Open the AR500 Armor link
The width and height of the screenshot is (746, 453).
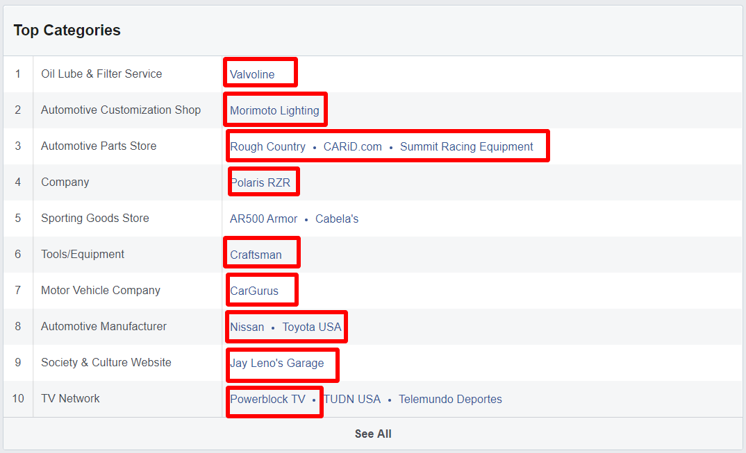pos(263,219)
